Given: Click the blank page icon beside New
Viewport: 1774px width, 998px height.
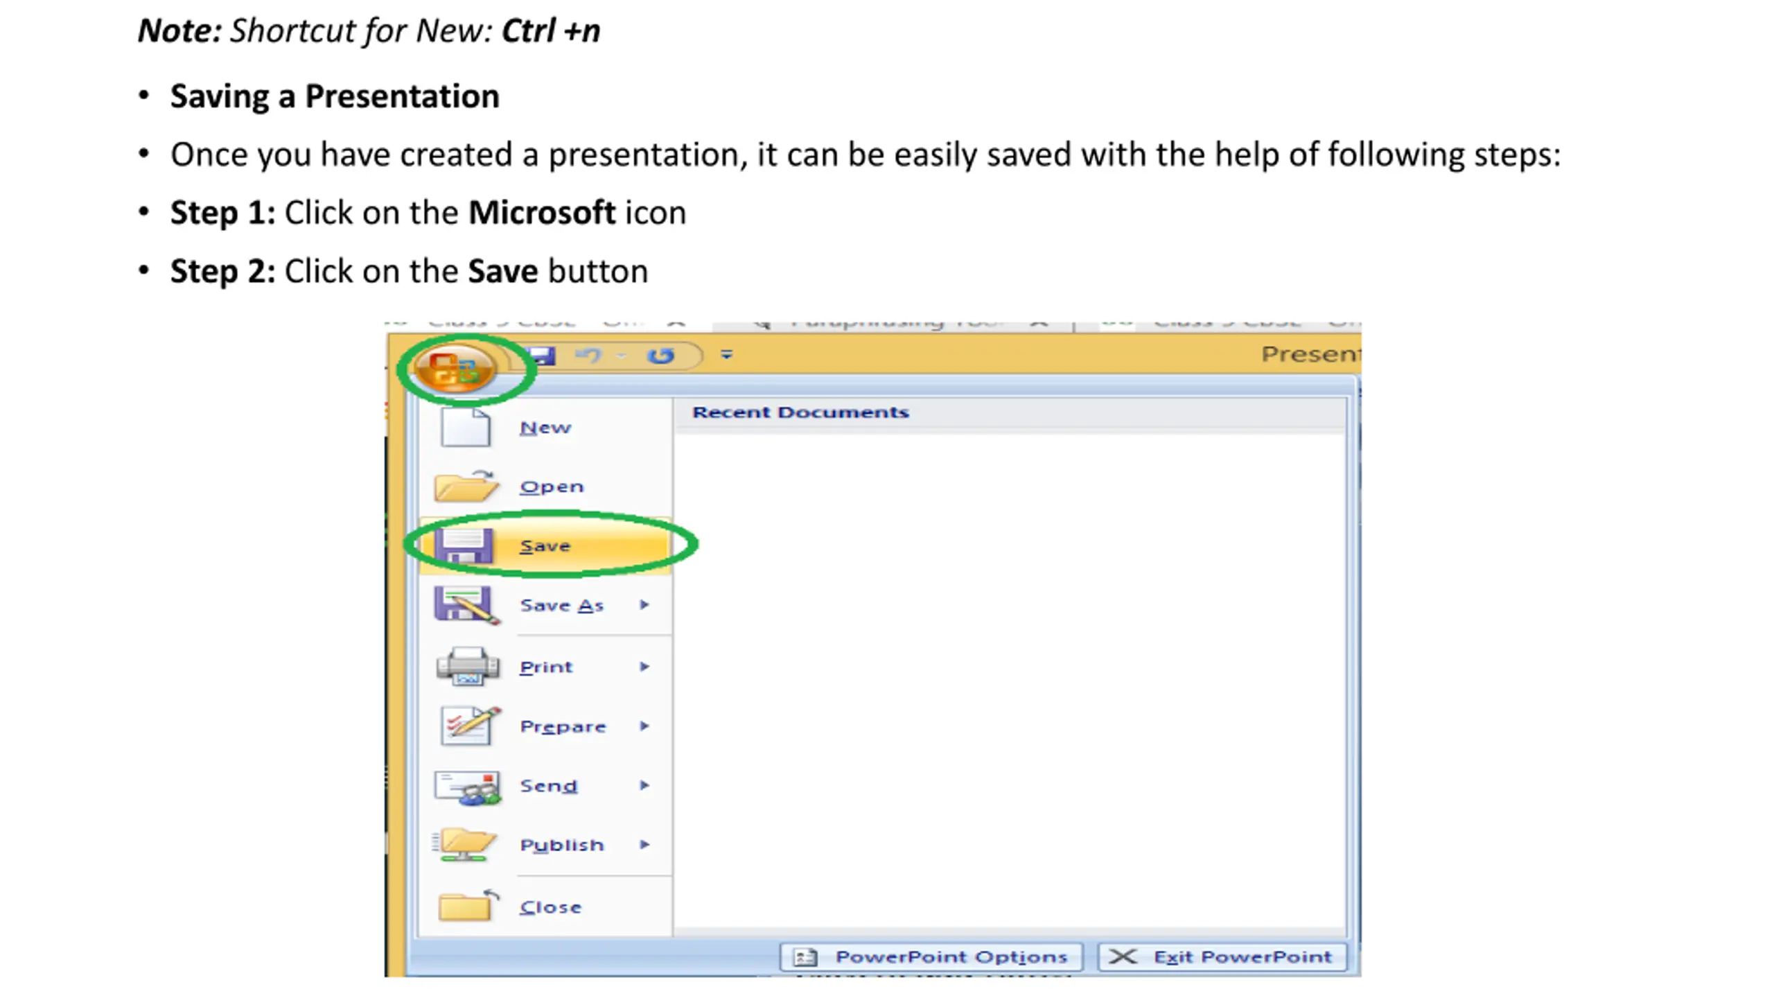Looking at the screenshot, I should (465, 427).
